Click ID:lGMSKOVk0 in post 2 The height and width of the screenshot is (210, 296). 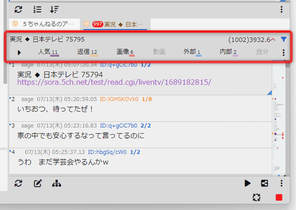tap(119, 99)
